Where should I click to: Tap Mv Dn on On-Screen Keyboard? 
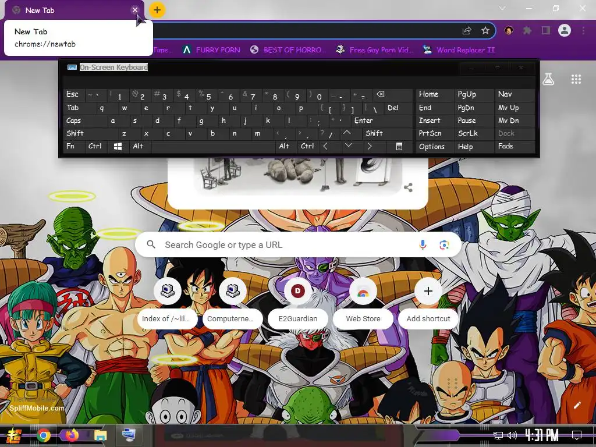pyautogui.click(x=515, y=120)
